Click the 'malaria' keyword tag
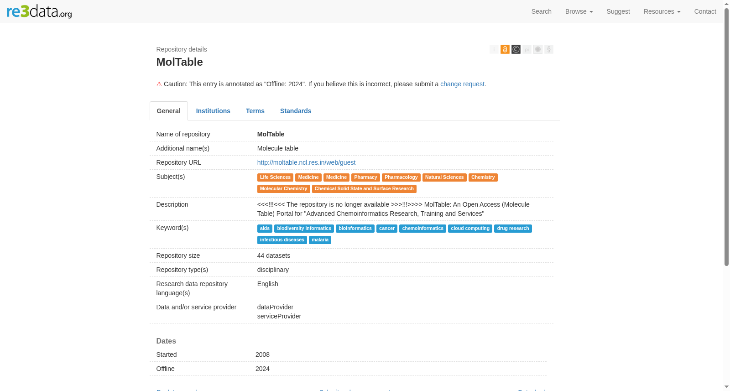 click(x=320, y=240)
